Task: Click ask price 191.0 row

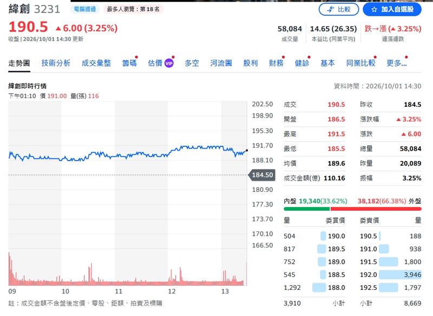Action: (369, 249)
